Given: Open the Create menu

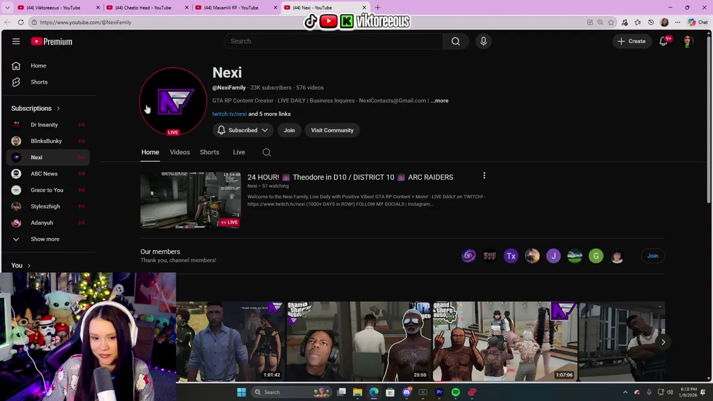Looking at the screenshot, I should click(632, 41).
